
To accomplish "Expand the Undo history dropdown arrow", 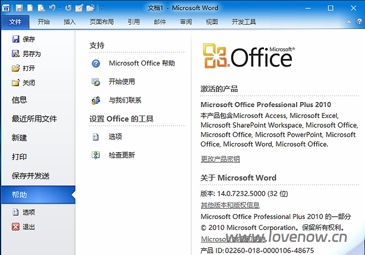I will [x=60, y=8].
